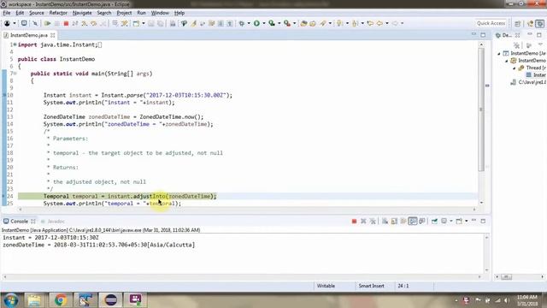The width and height of the screenshot is (547, 308).
Task: Click the Step Return icon
Action: (103, 23)
